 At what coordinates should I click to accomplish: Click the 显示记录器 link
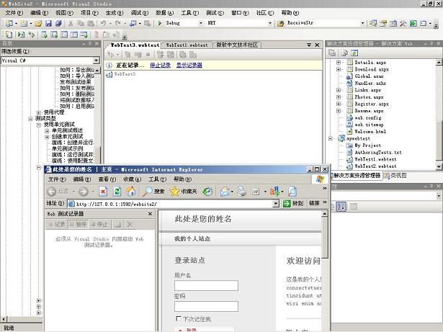click(x=189, y=66)
